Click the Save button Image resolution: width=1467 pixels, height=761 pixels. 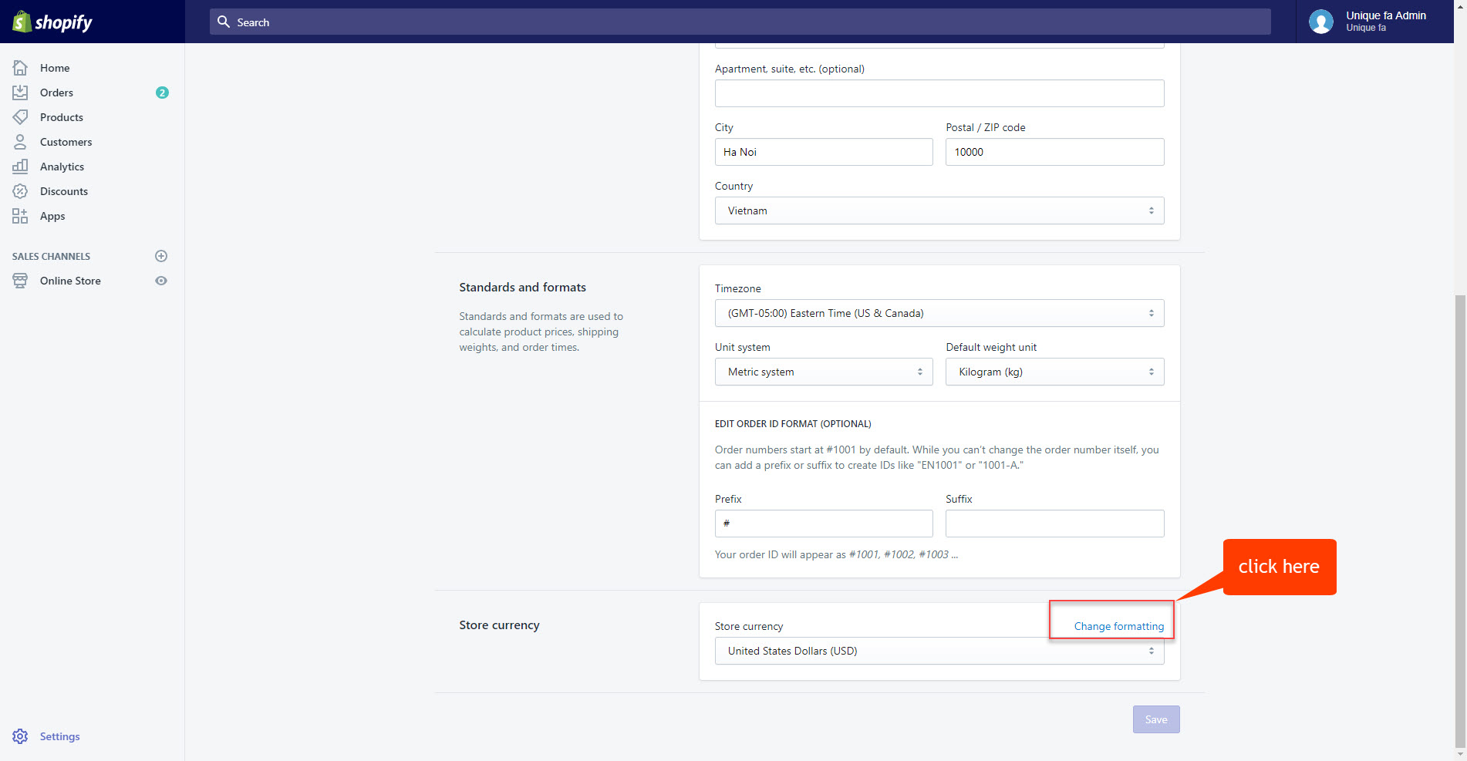coord(1156,719)
